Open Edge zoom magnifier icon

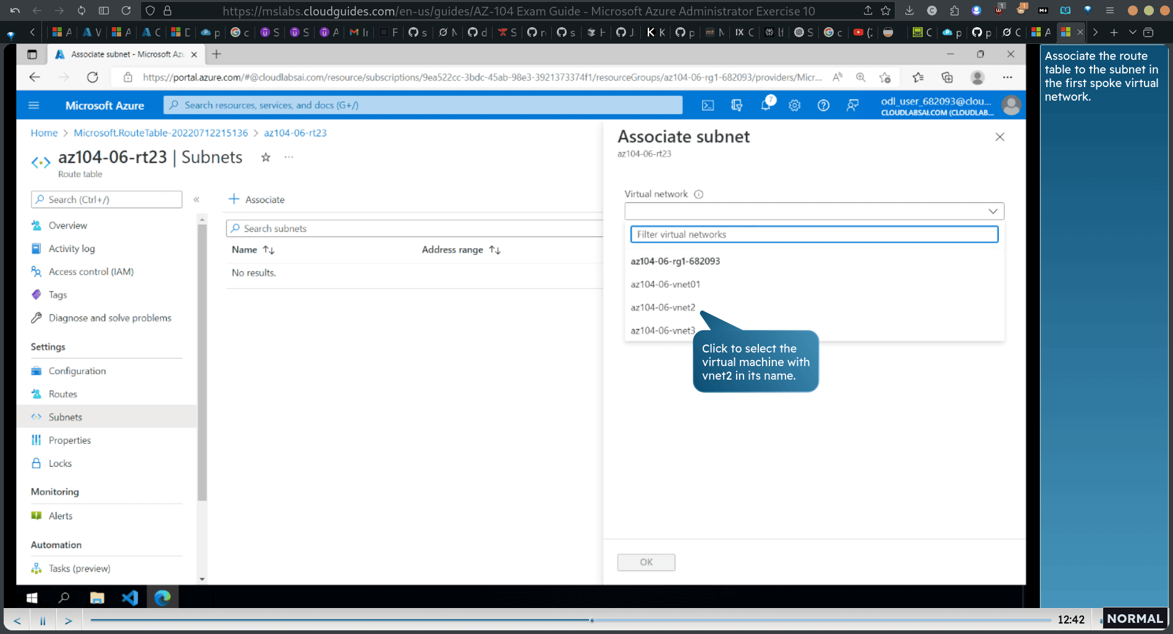(860, 77)
